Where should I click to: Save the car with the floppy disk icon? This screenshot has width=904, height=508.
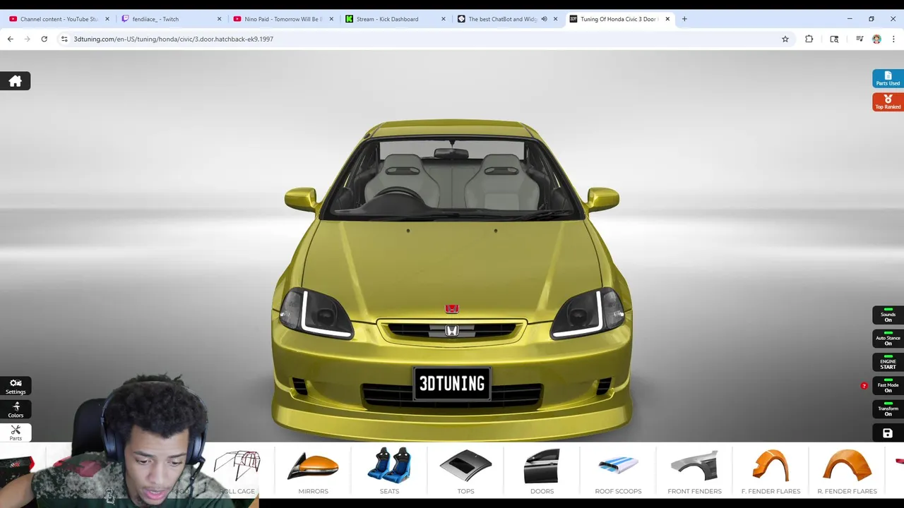click(888, 433)
